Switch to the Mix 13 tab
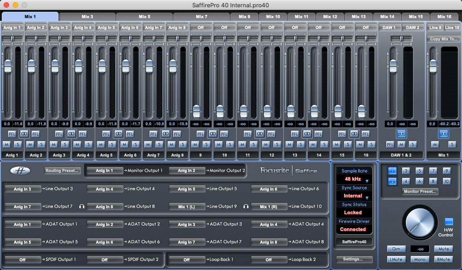Screen dimensions: 462x270 (359, 16)
